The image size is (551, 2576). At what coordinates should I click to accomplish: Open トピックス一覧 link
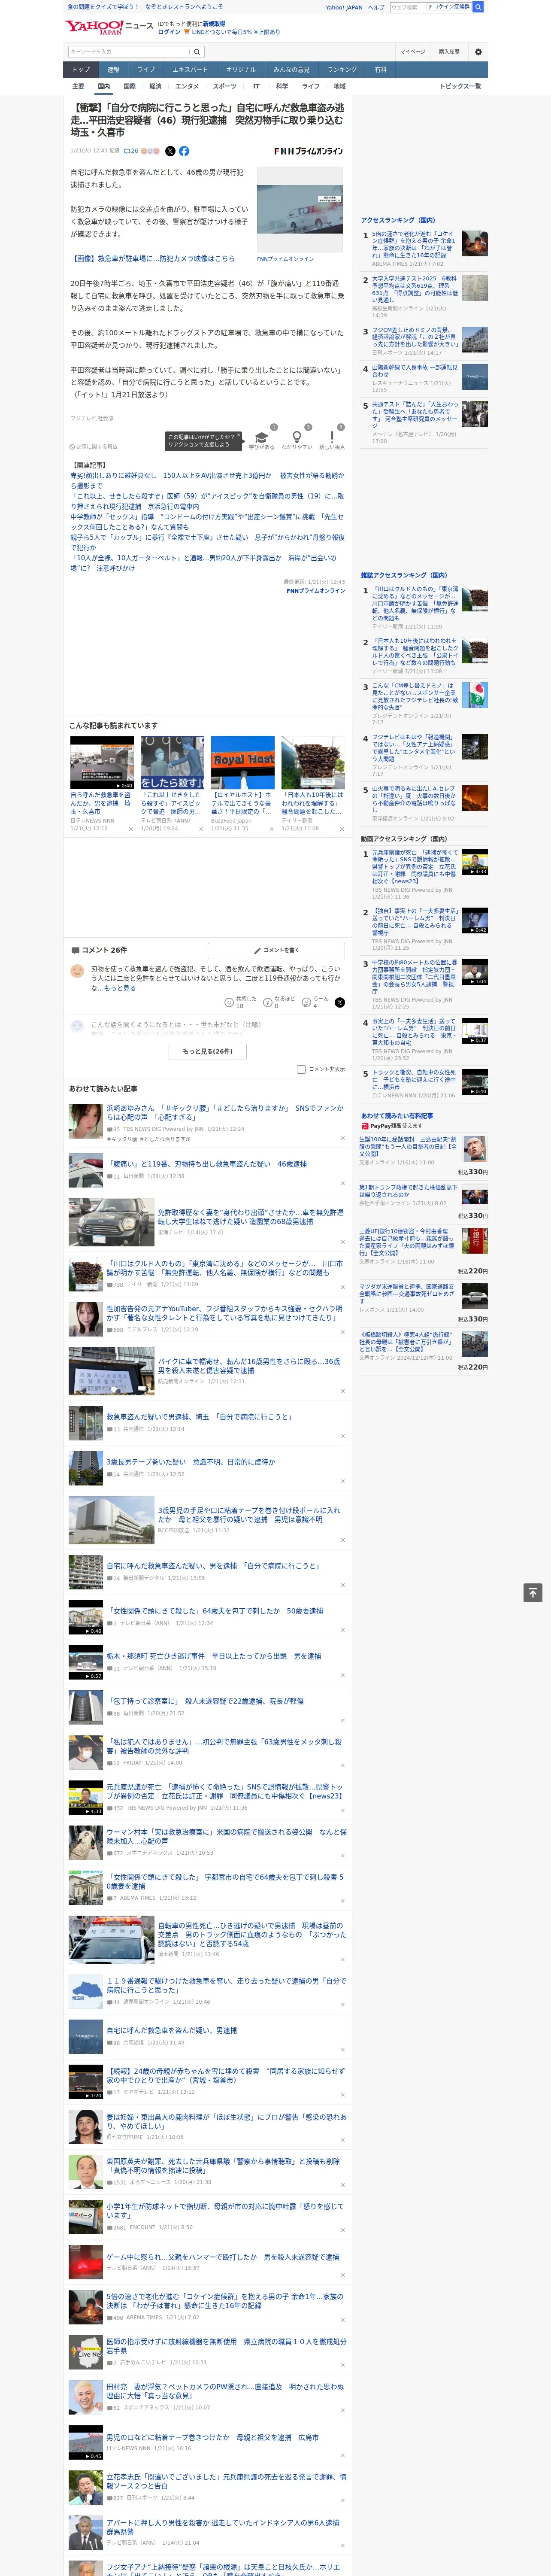(x=460, y=86)
